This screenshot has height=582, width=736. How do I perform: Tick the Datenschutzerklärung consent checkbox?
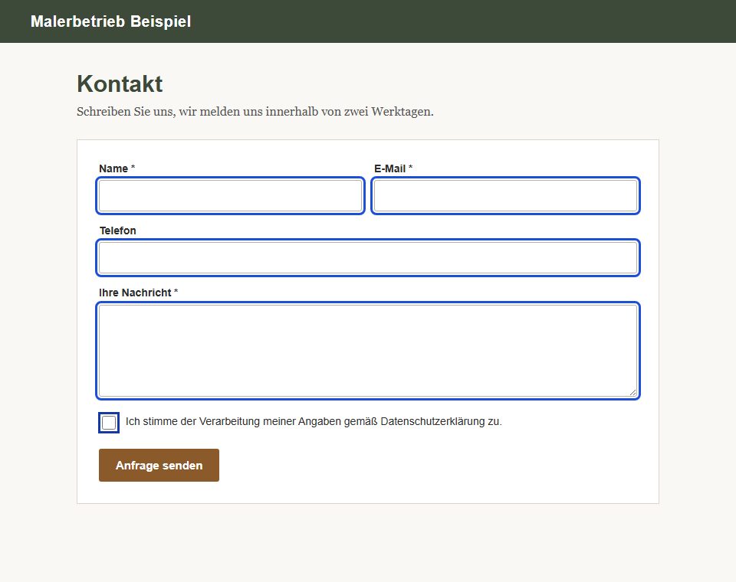click(x=109, y=423)
